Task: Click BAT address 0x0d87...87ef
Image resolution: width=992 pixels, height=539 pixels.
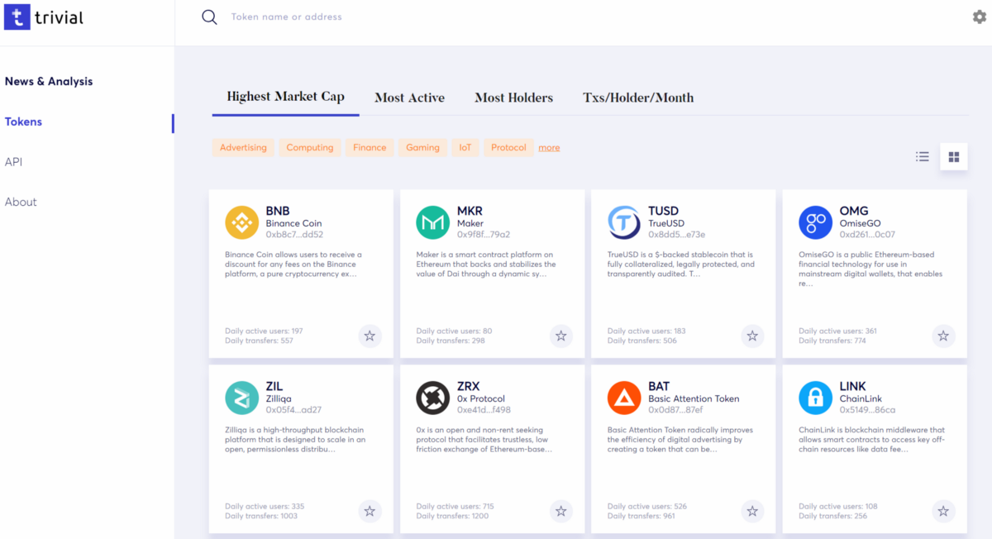Action: [675, 410]
